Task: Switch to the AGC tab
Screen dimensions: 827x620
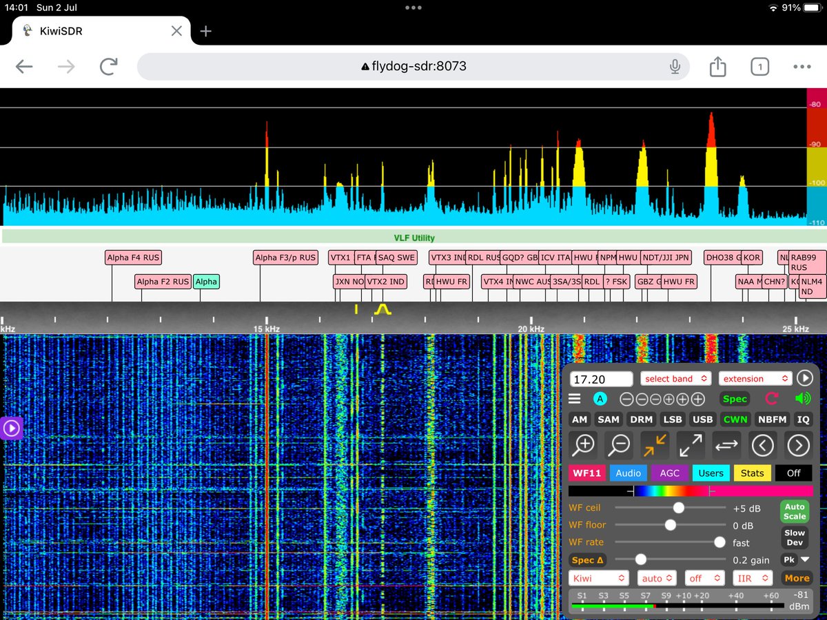Action: pos(669,473)
